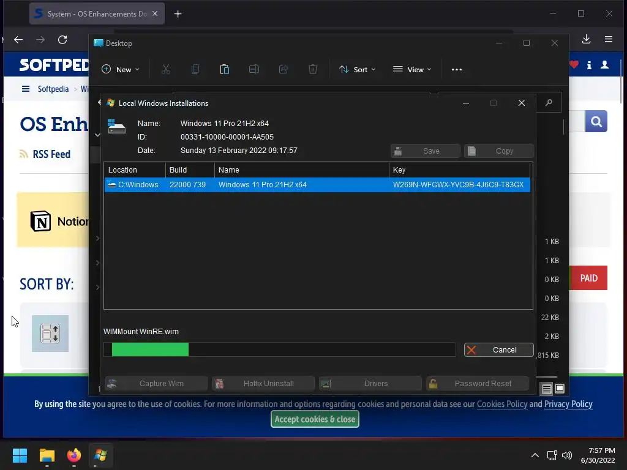Click the Softpedia red heart icon

(x=574, y=64)
